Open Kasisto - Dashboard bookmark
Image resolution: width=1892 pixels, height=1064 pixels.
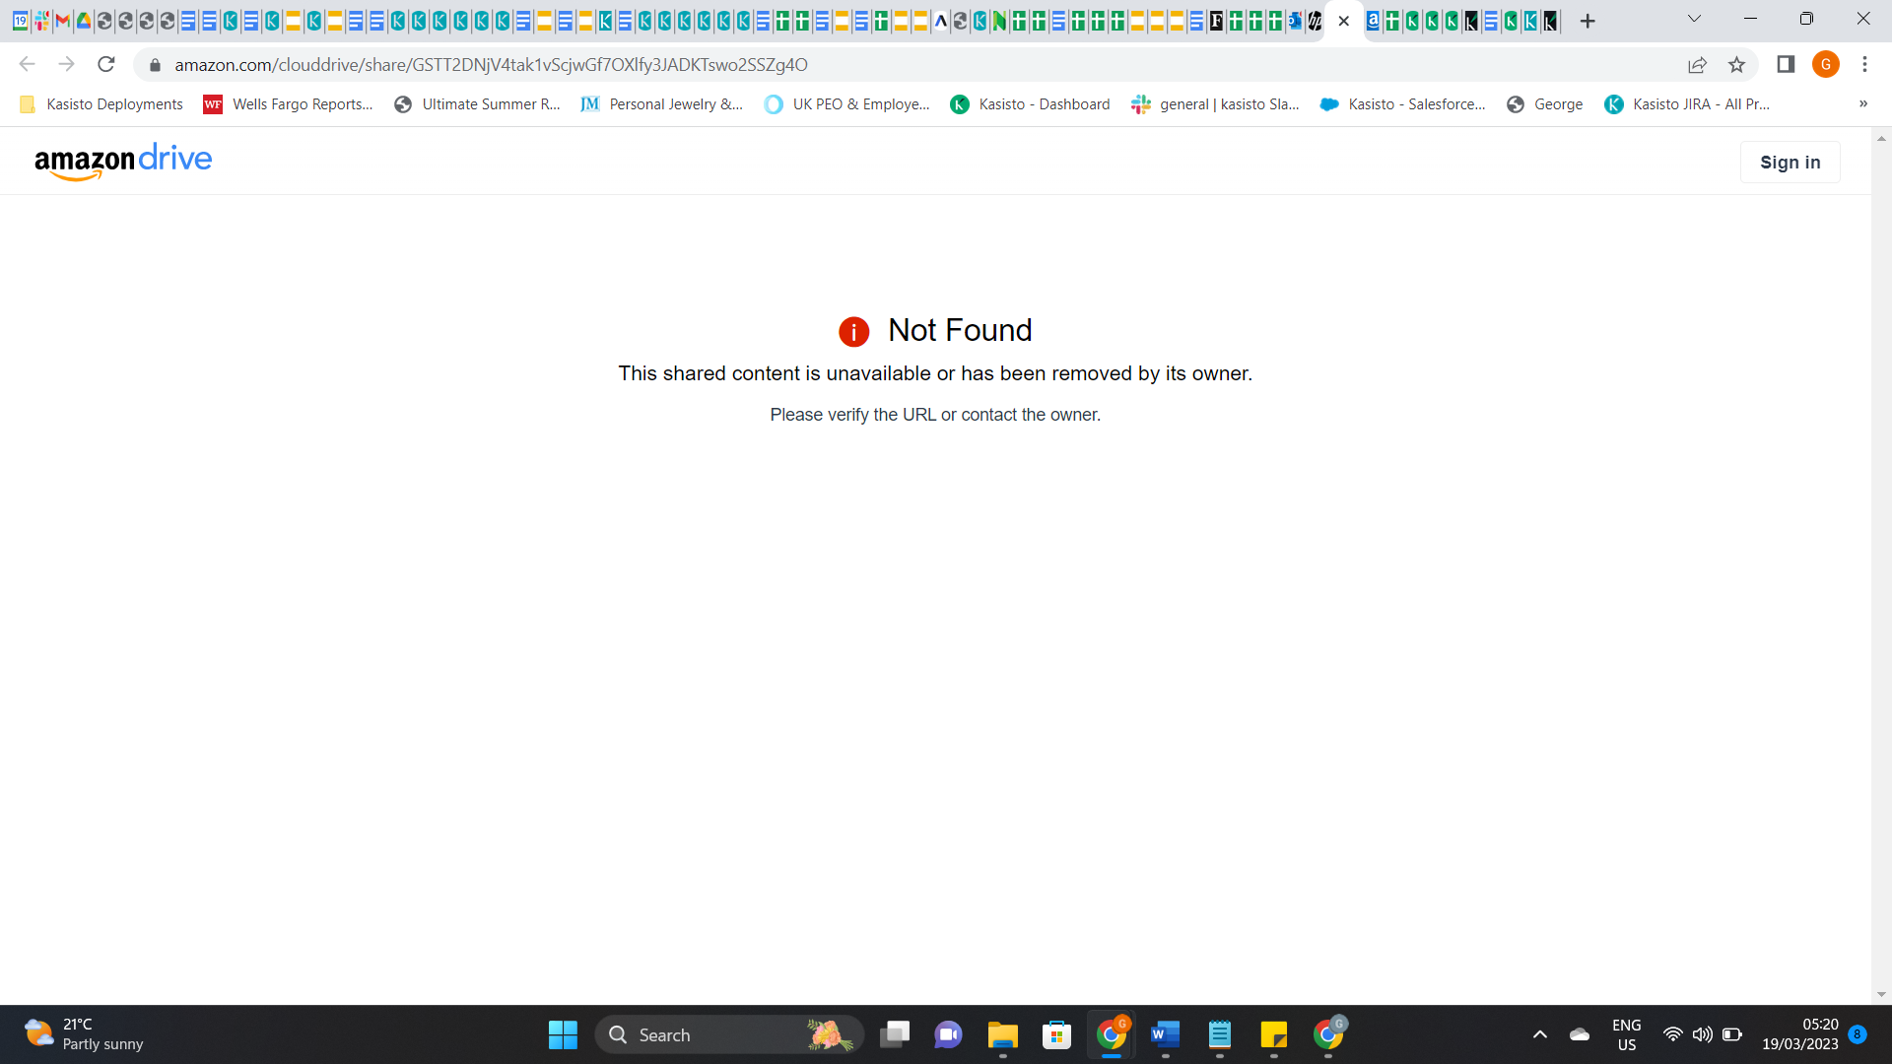pos(1030,104)
